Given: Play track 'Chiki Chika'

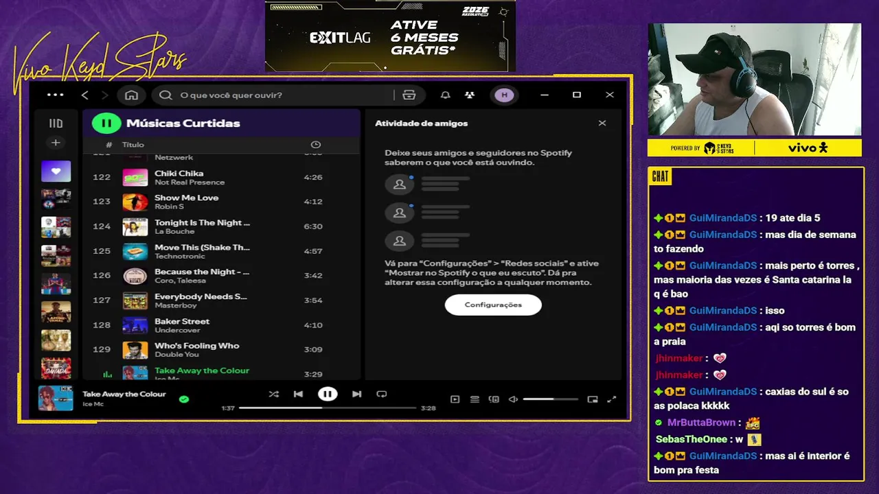Looking at the screenshot, I should 221,177.
